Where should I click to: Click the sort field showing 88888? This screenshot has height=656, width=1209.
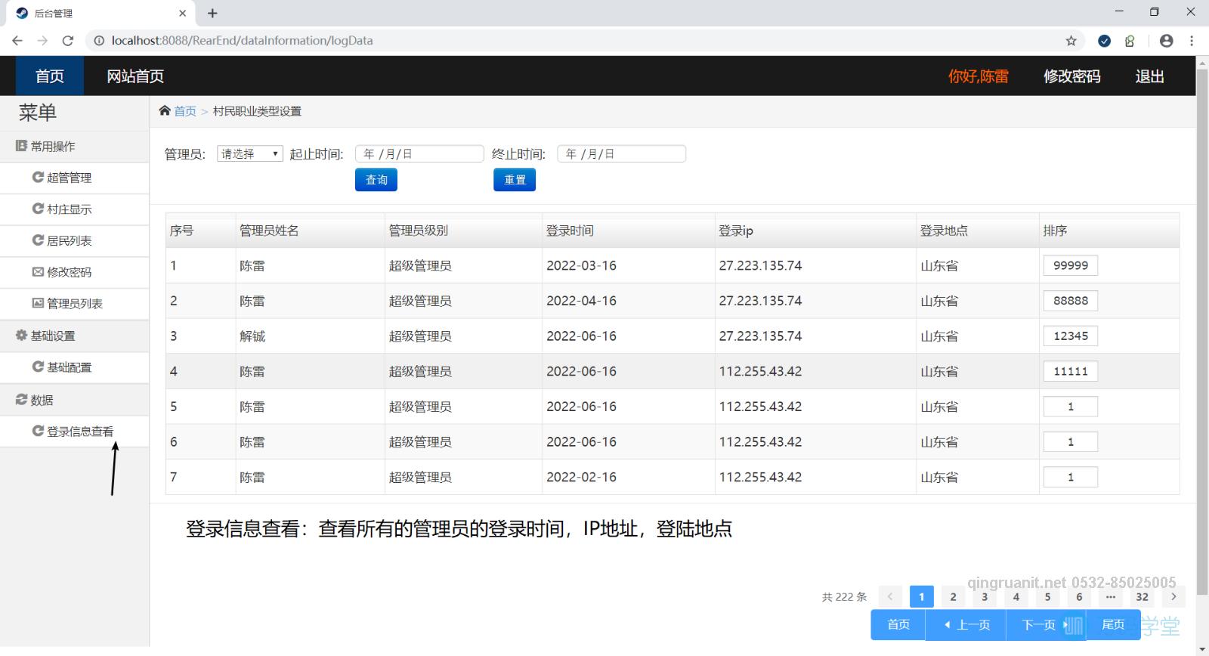click(1071, 301)
